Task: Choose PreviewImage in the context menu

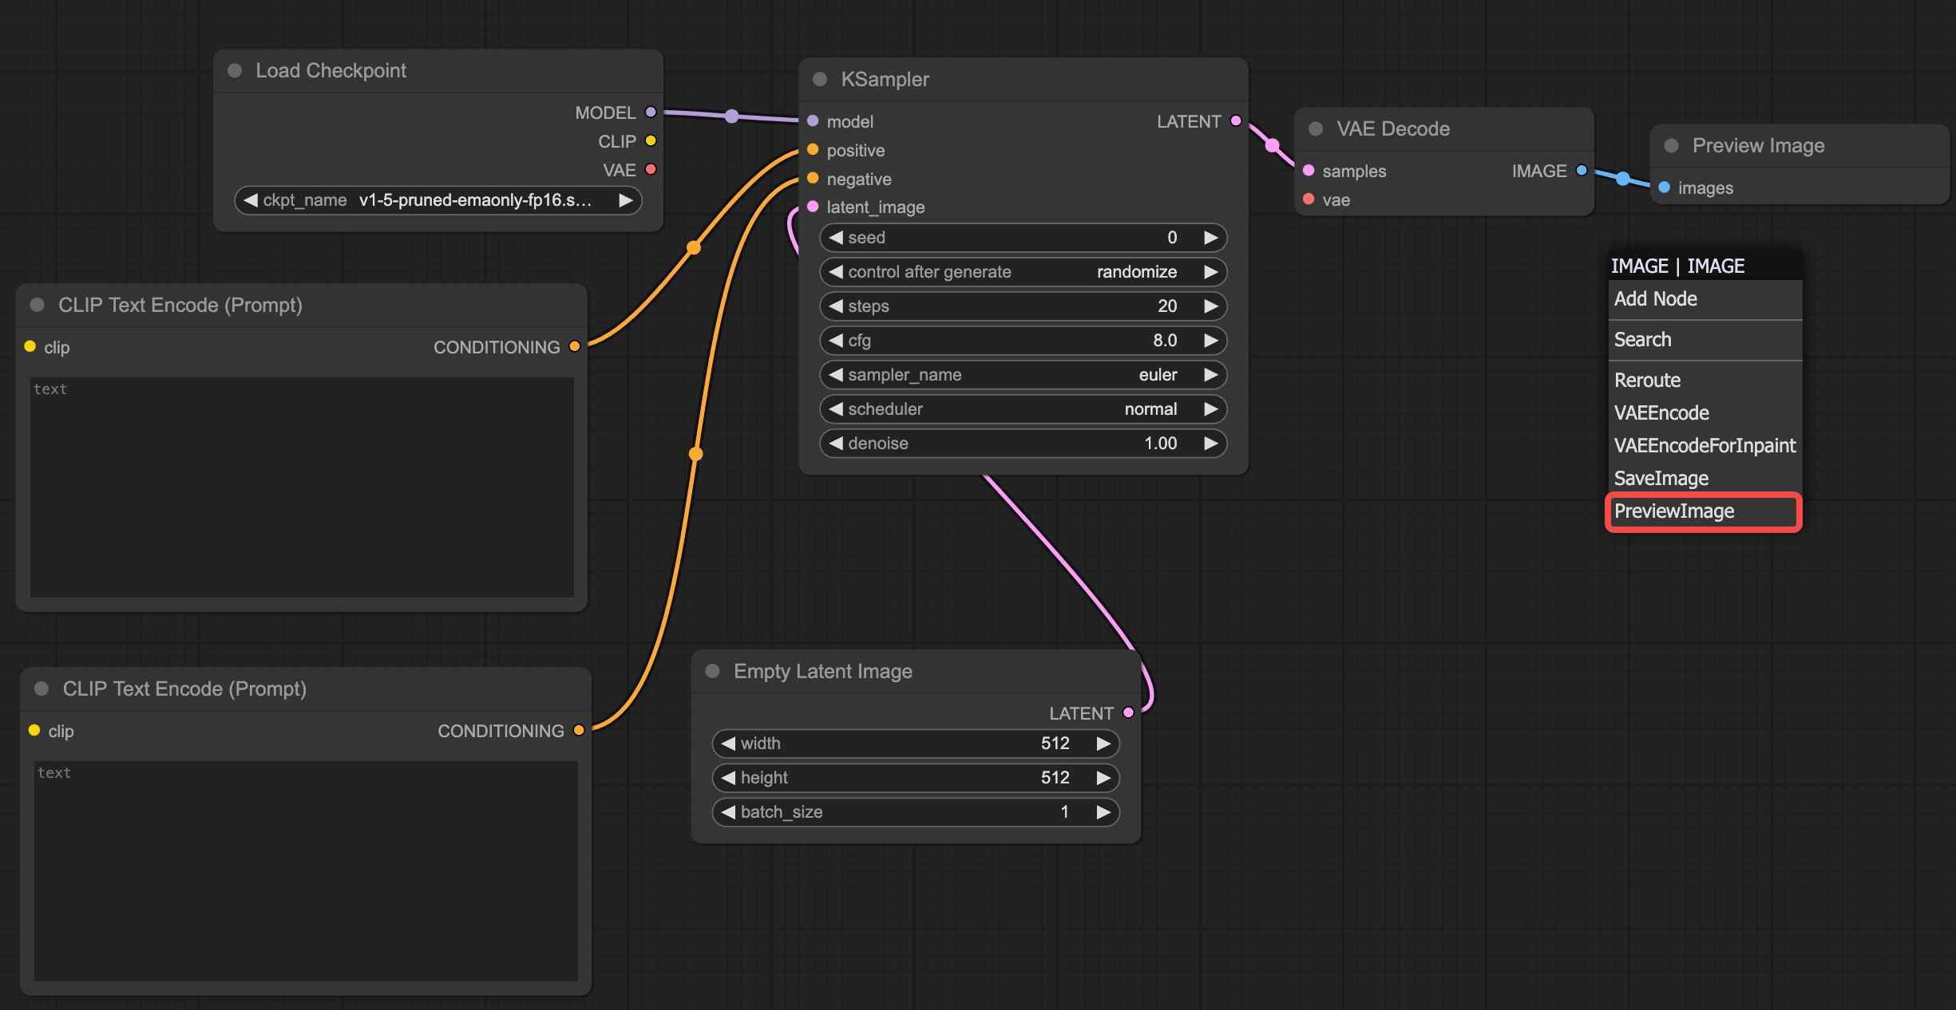Action: [x=1705, y=511]
